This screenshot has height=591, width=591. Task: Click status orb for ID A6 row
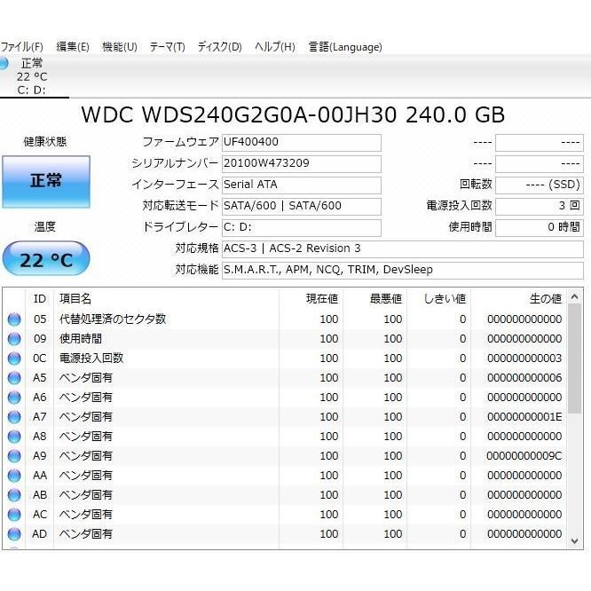14,398
